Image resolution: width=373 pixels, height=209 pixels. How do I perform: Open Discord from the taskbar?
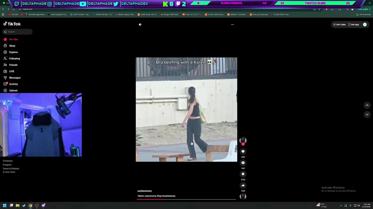click(x=43, y=206)
